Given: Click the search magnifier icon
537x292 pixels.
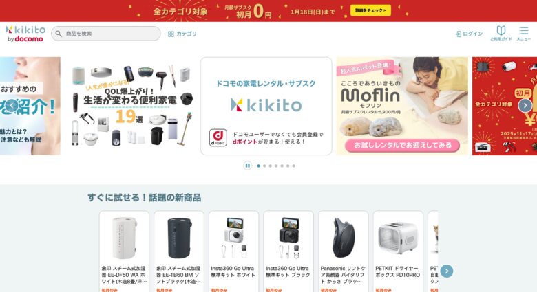Looking at the screenshot, I should [x=59, y=34].
